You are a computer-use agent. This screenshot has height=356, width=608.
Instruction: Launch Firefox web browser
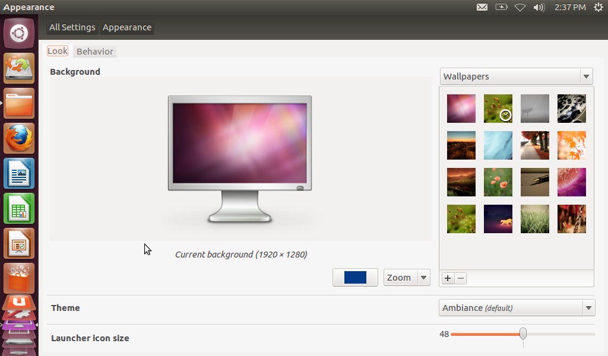19,138
